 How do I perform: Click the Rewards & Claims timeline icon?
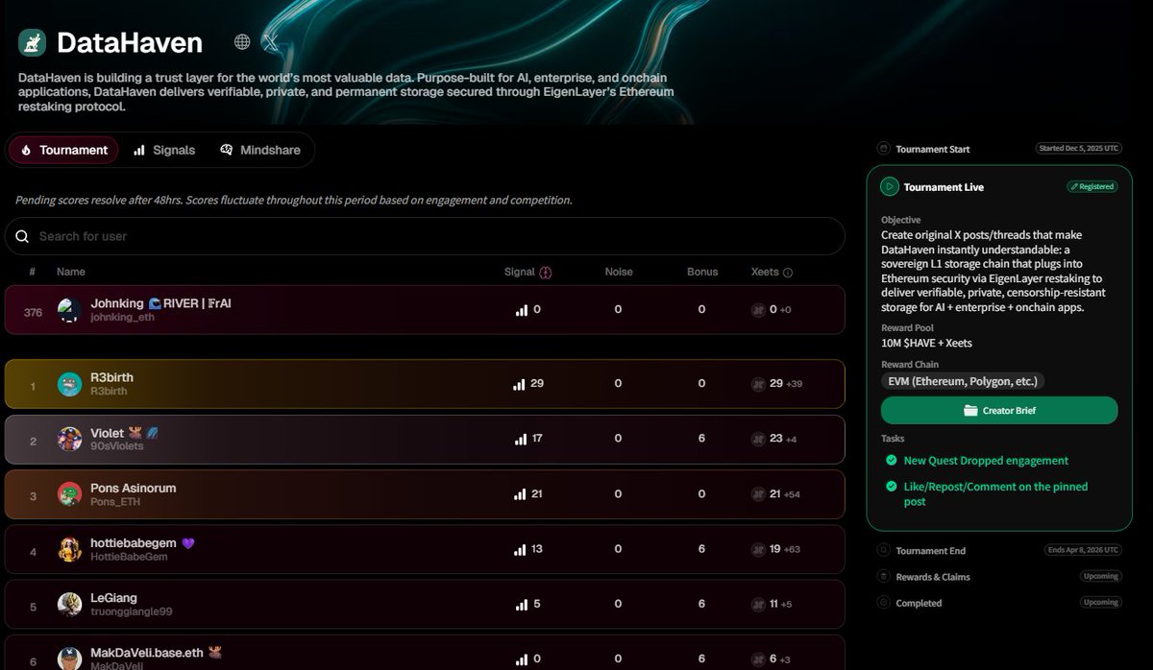883,577
